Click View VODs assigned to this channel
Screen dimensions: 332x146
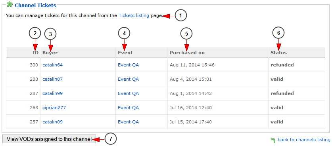pos(49,139)
